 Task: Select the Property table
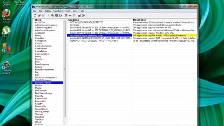[x=39, y=96]
